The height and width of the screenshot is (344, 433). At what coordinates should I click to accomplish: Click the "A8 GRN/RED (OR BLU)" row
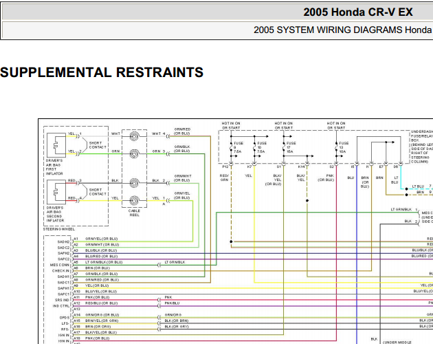(96, 279)
